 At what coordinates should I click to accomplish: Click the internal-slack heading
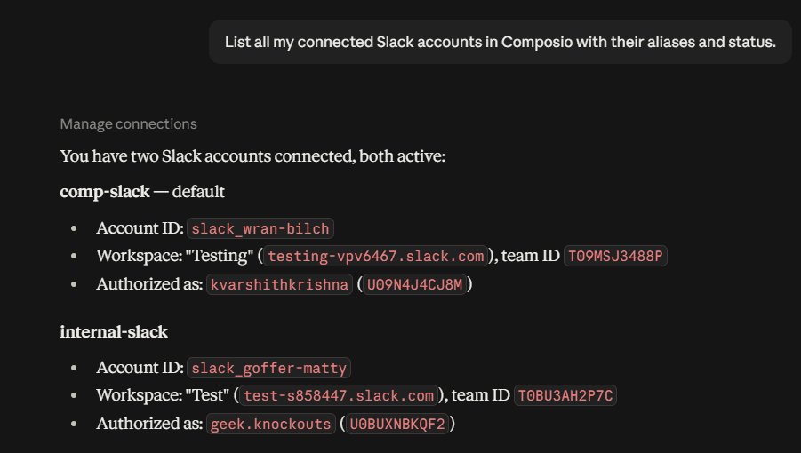coord(114,331)
